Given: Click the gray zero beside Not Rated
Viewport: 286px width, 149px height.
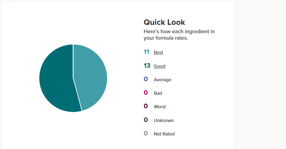Looking at the screenshot, I should pyautogui.click(x=146, y=133).
